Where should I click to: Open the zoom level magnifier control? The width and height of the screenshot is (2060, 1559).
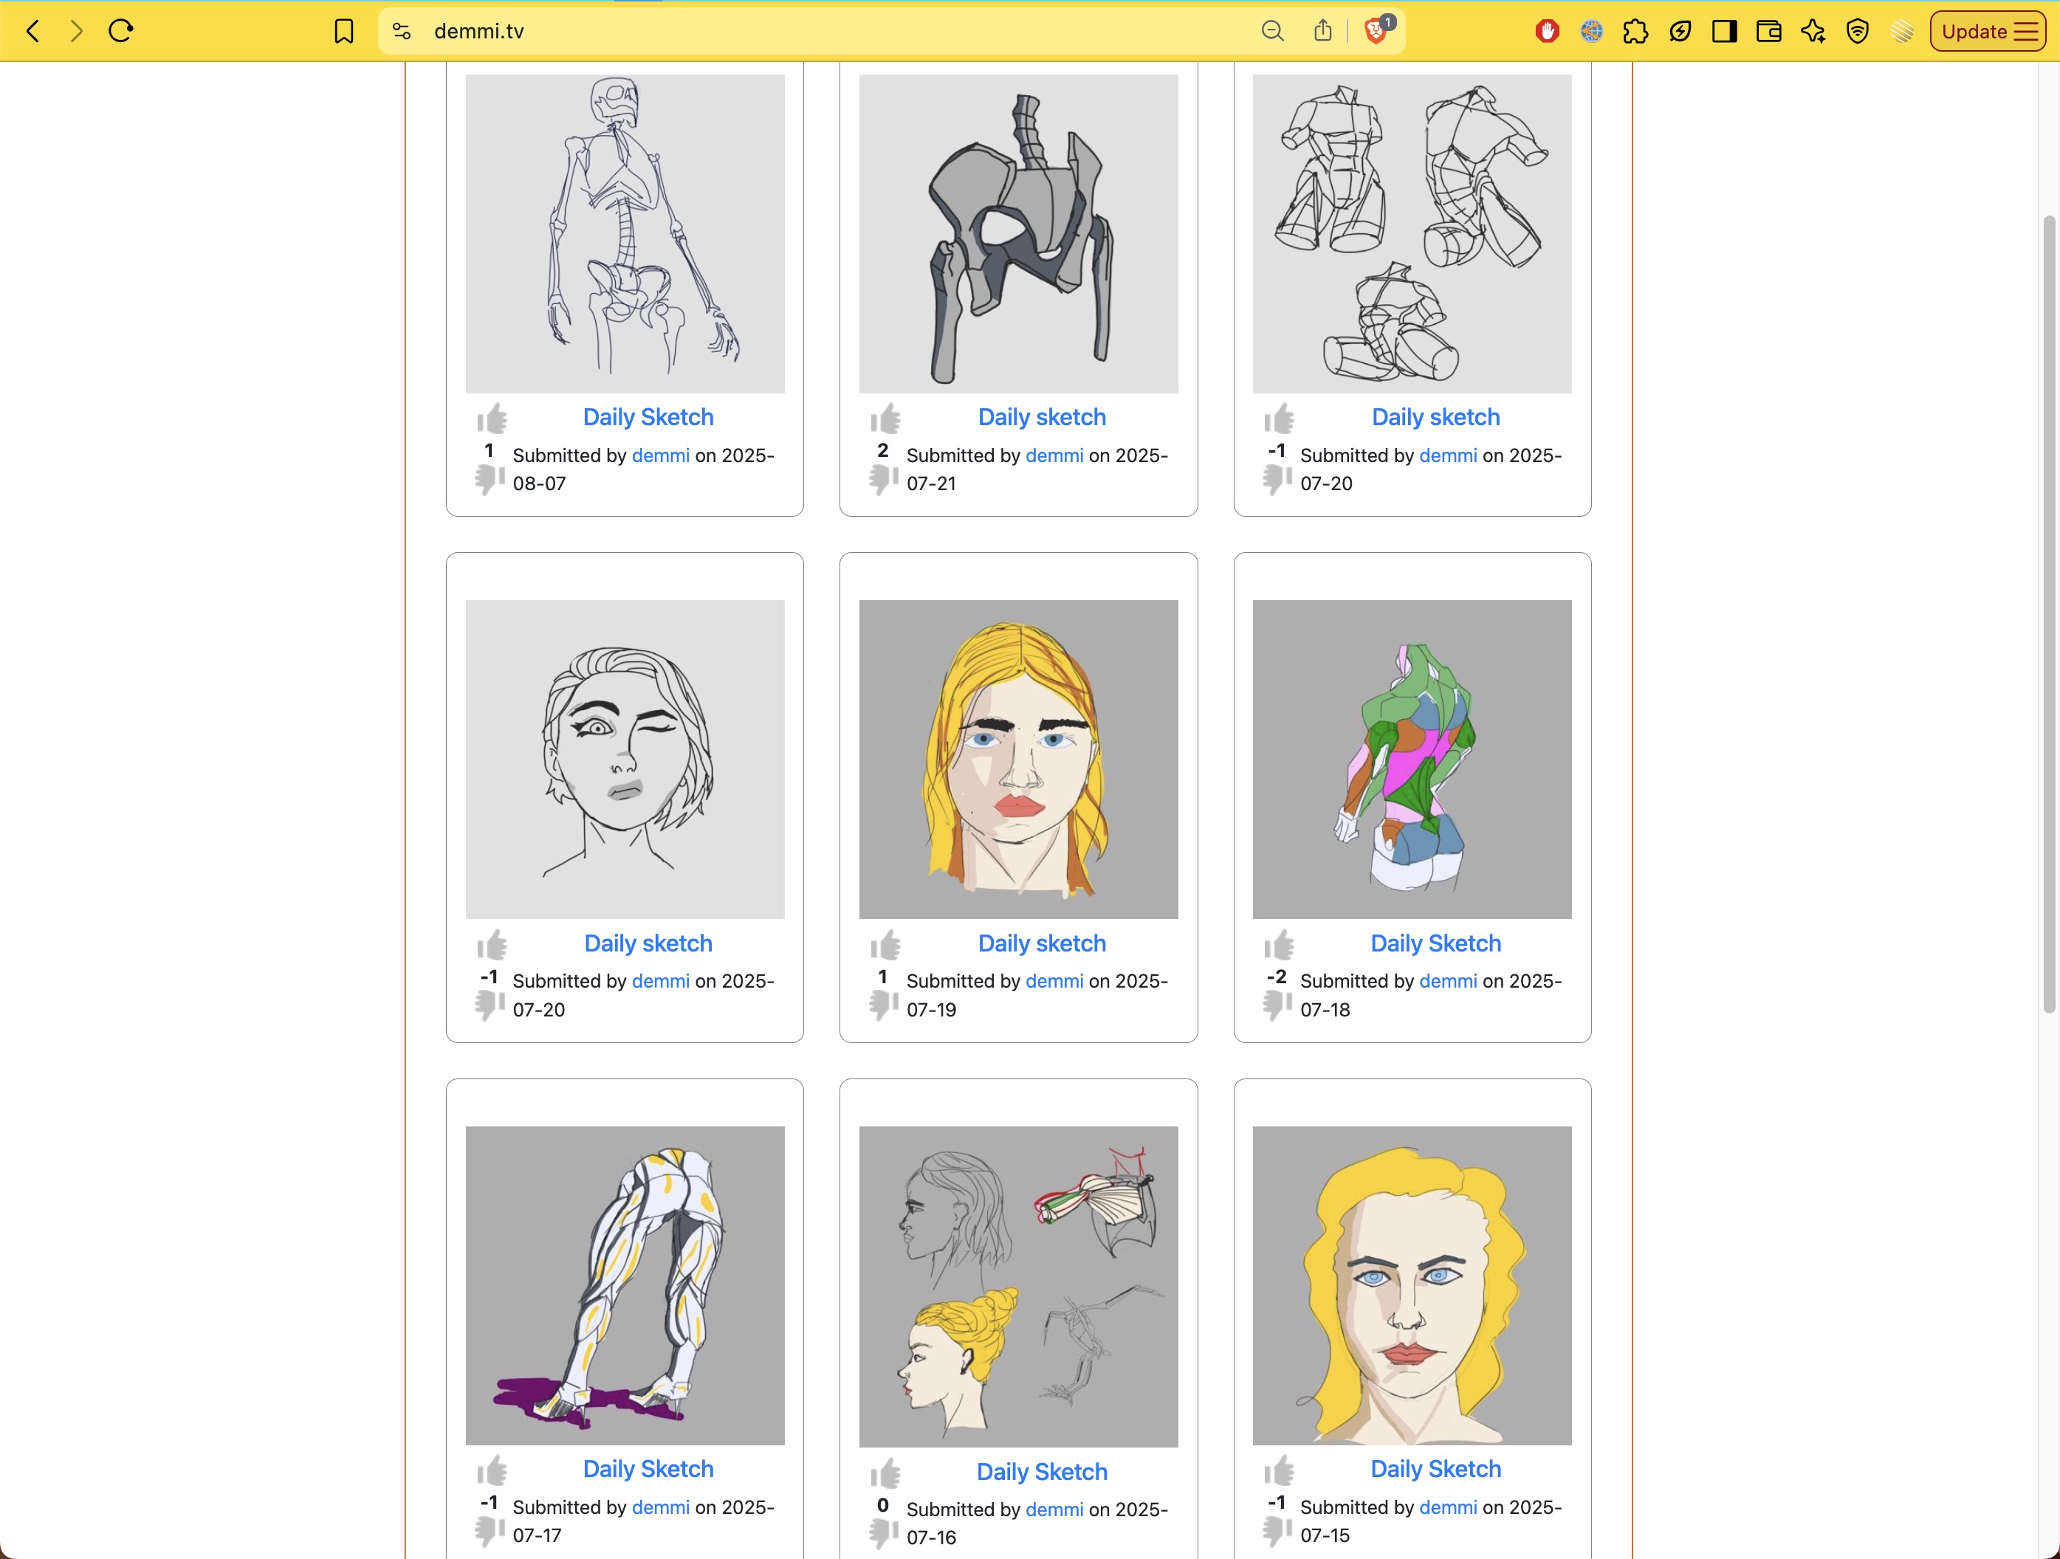(1272, 32)
